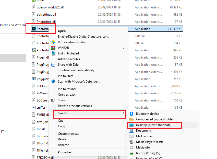Open Properties from the context menu
The height and width of the screenshot is (159, 217).
(65, 152)
